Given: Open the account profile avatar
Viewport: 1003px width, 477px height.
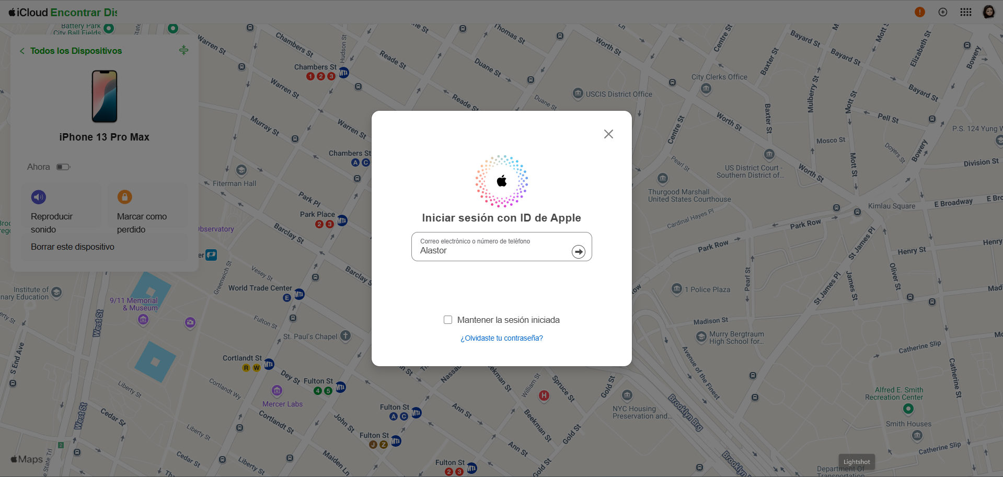Looking at the screenshot, I should pyautogui.click(x=988, y=12).
